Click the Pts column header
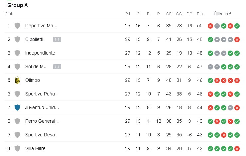The width and height of the screenshot is (246, 156). click(x=199, y=14)
